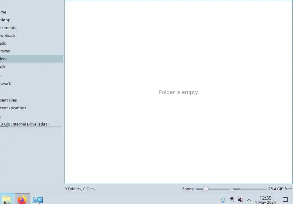Open Trash in the places sidebar
The width and height of the screenshot is (293, 204).
[32, 67]
